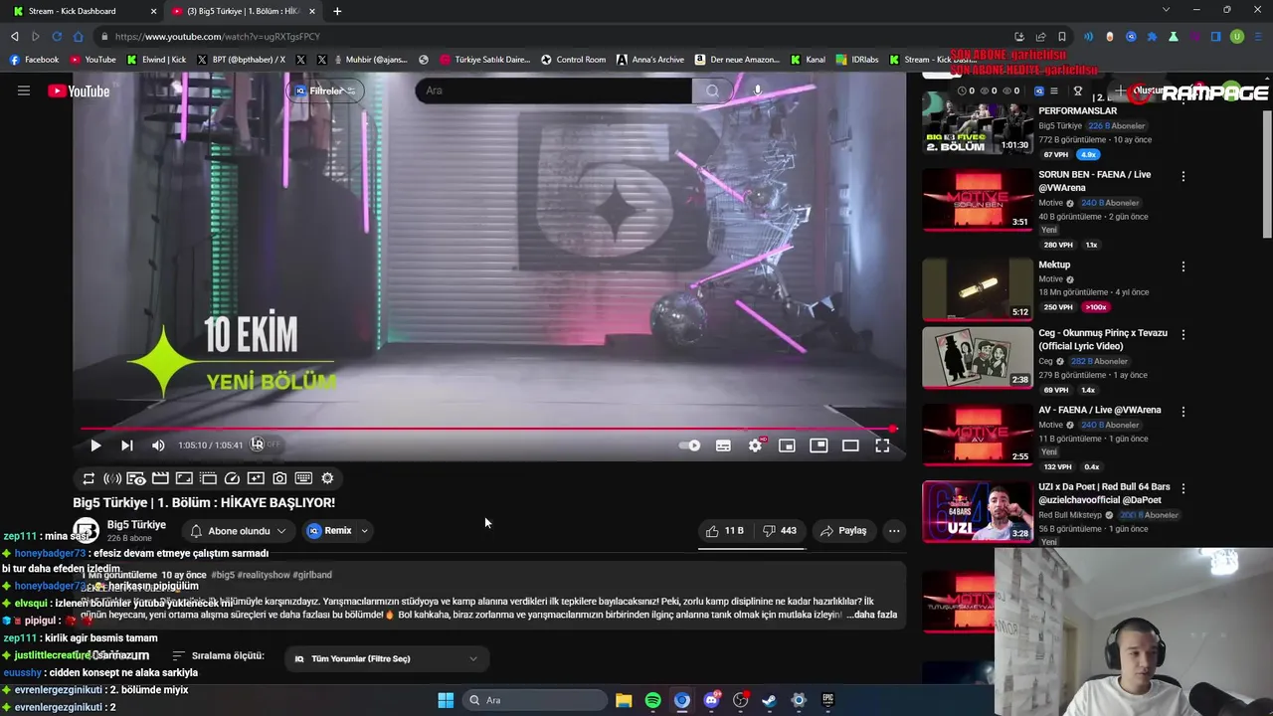Switch to miniplayer mode
This screenshot has height=716, width=1273.
click(787, 446)
